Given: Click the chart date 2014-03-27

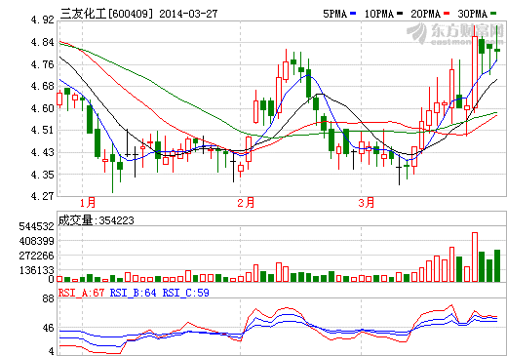Looking at the screenshot, I should [x=188, y=14].
